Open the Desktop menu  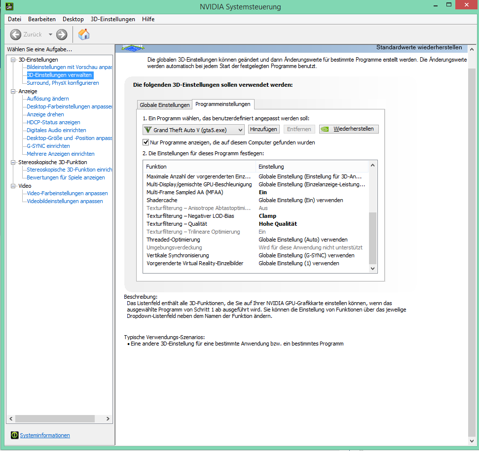coord(73,19)
